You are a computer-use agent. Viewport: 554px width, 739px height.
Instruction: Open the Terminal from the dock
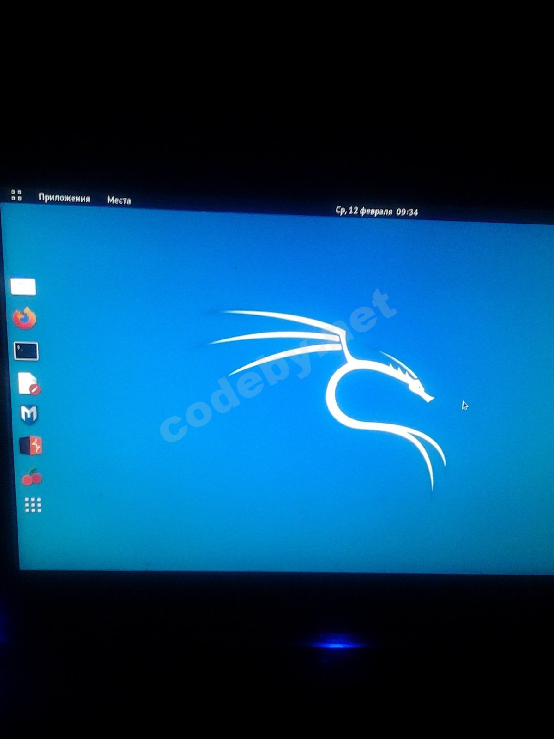pyautogui.click(x=26, y=351)
